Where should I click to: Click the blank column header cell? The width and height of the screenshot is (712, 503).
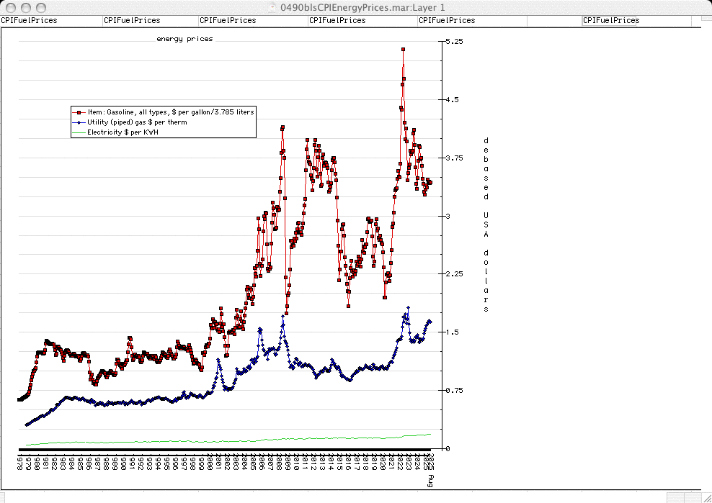pos(554,20)
